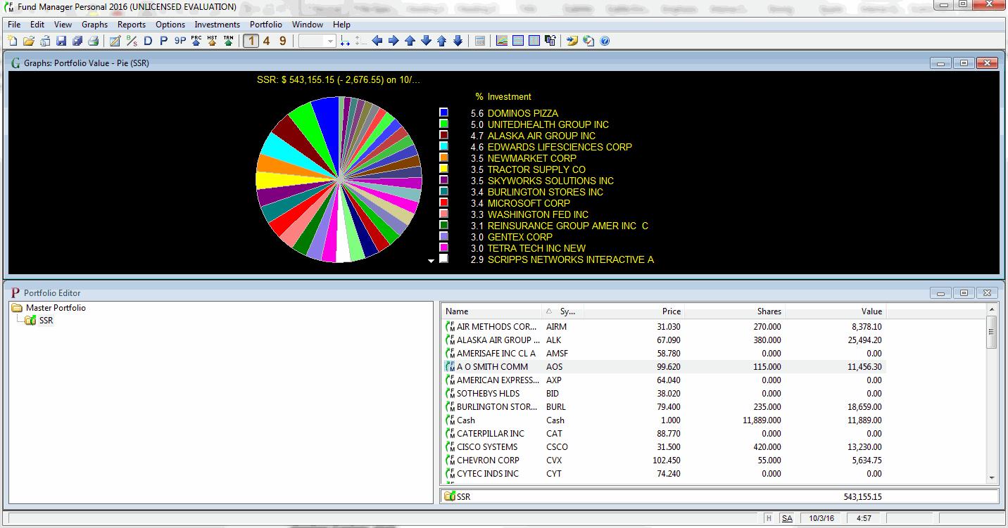Click the single P toolbar icon
This screenshot has height=528, width=1008.
[163, 41]
